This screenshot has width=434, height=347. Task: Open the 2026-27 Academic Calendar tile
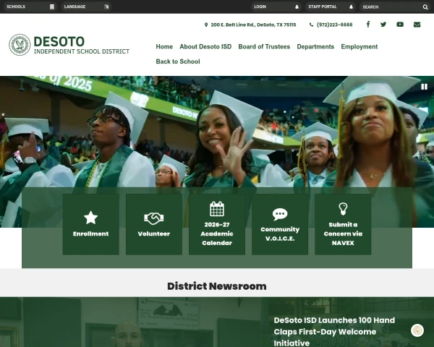pyautogui.click(x=217, y=224)
